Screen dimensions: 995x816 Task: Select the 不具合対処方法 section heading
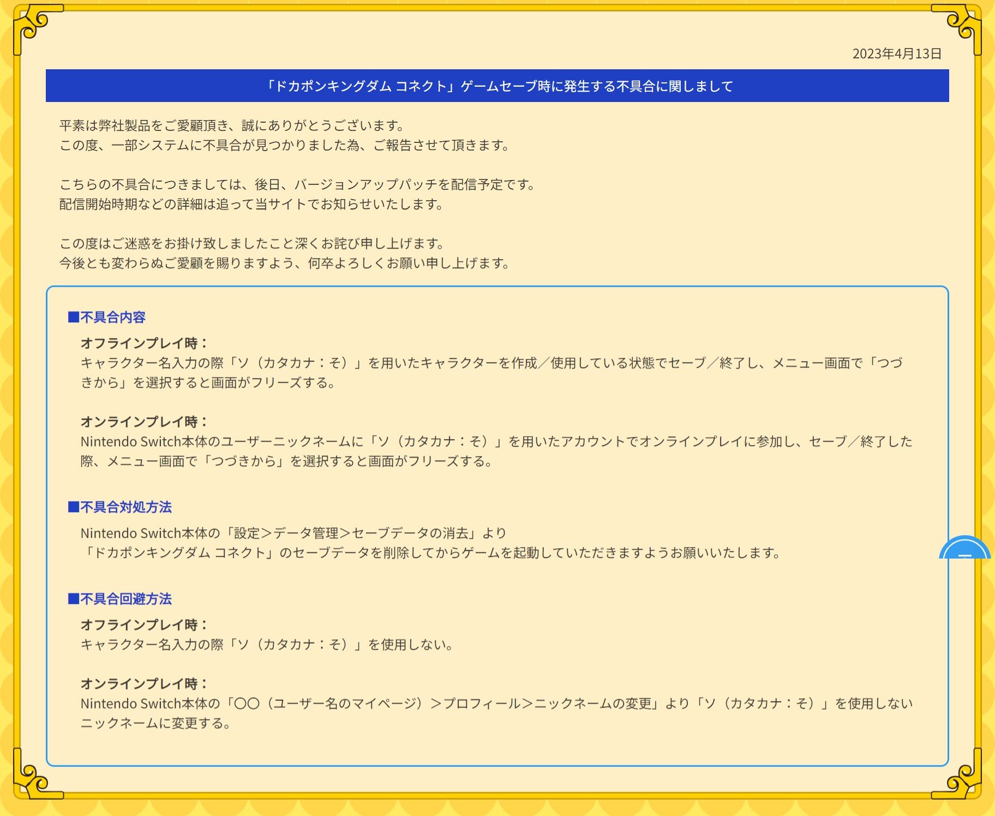coord(126,507)
